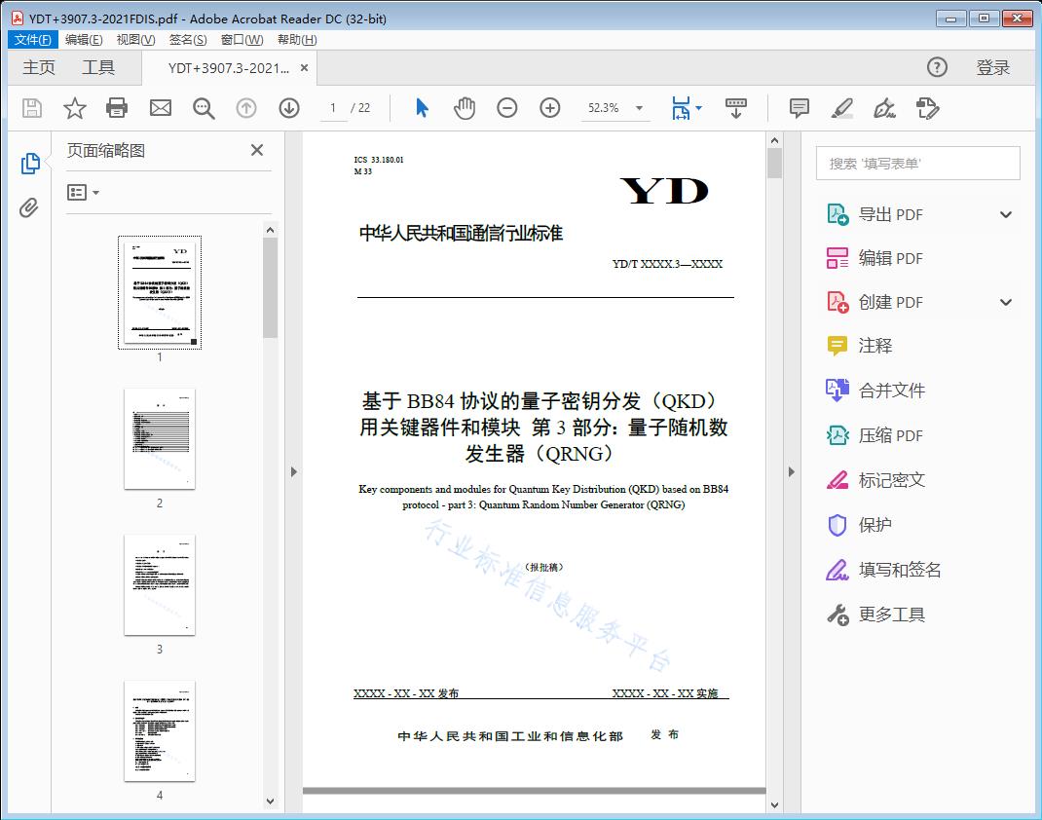This screenshot has width=1042, height=820.
Task: Click the zoom out minus button
Action: click(507, 108)
